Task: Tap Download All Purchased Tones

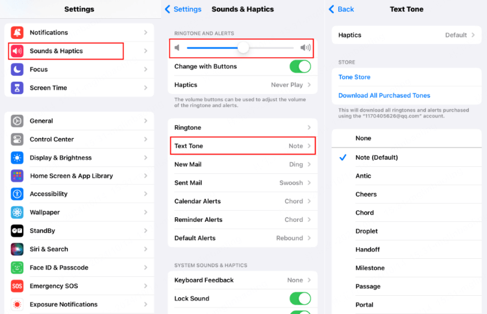Action: [x=384, y=95]
